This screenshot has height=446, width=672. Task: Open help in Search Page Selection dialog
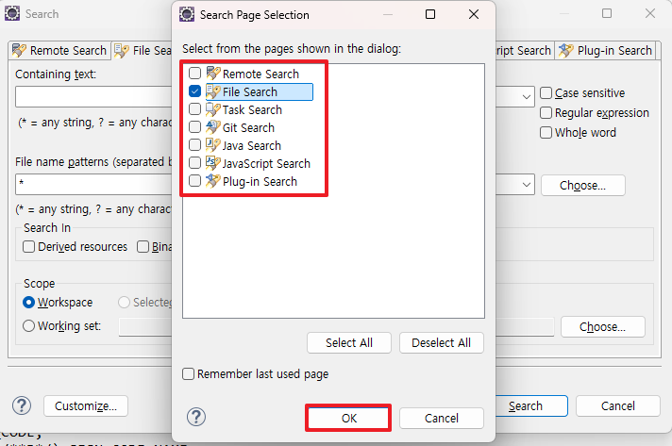pos(196,417)
